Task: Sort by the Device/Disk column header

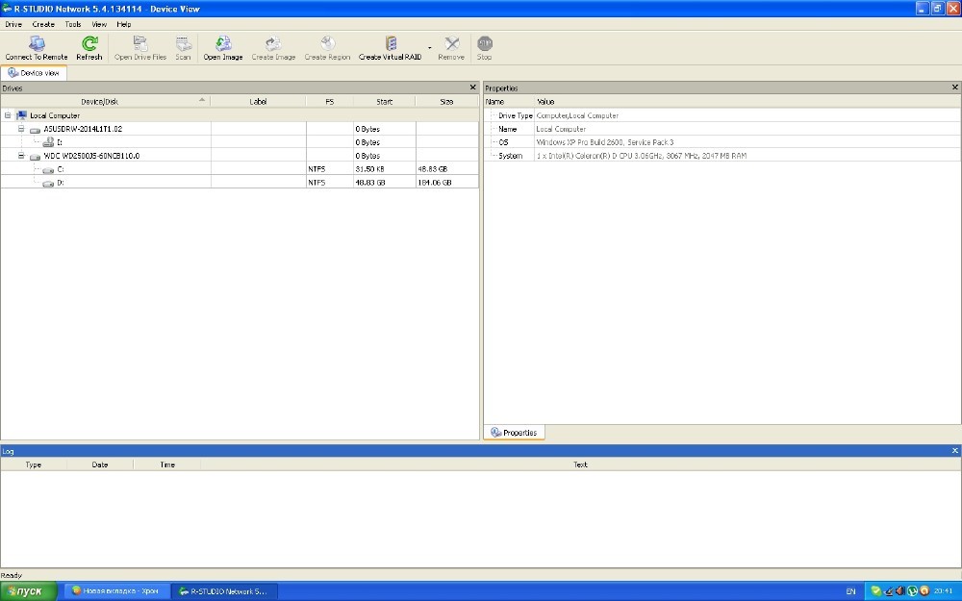Action: click(x=105, y=101)
